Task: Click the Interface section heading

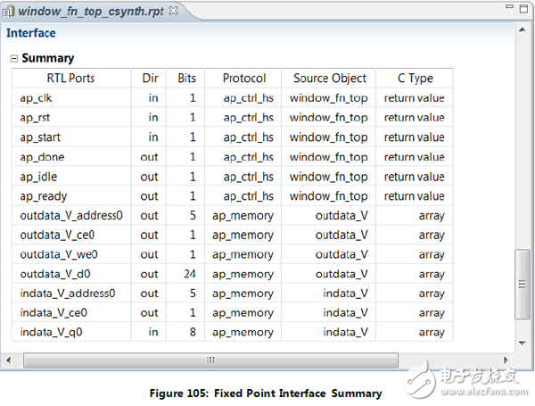Action: pos(31,33)
